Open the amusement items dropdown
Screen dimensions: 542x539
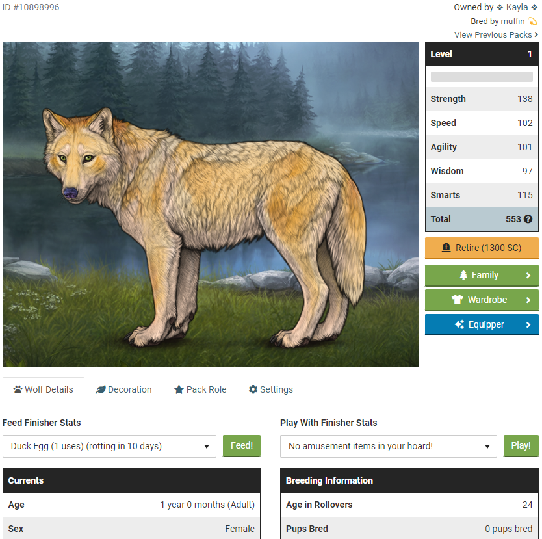tap(388, 446)
